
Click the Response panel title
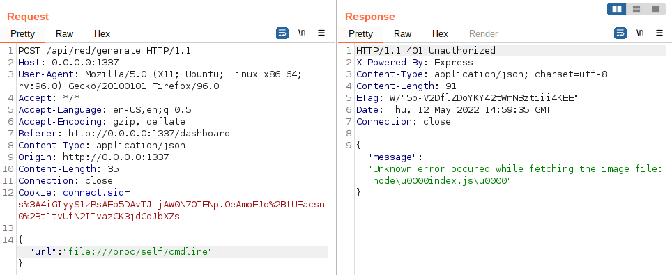370,17
